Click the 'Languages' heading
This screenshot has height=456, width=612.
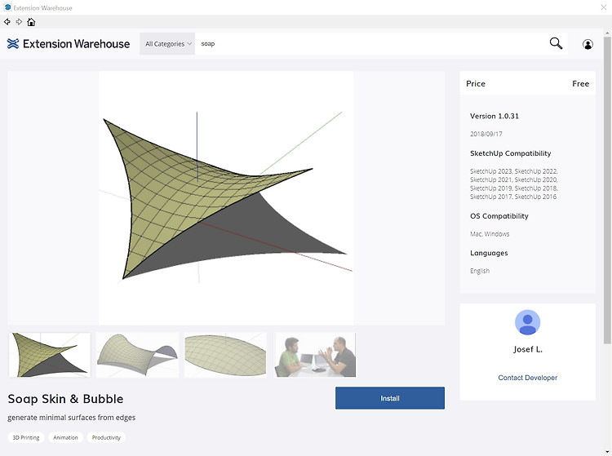(x=489, y=253)
